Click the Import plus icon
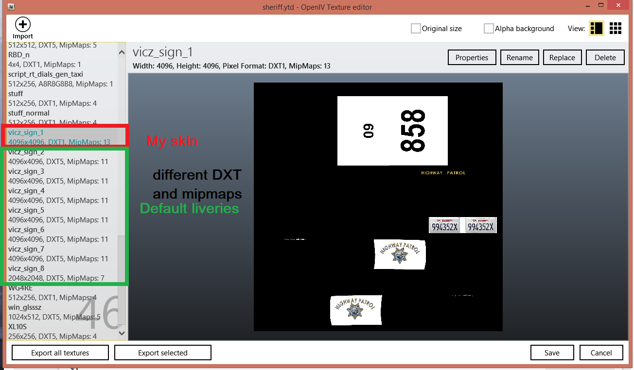This screenshot has width=634, height=370. coord(23,24)
